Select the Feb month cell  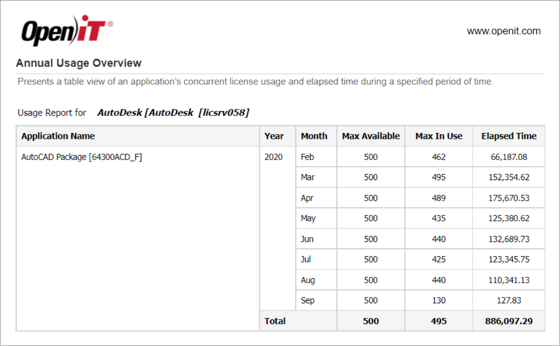pyautogui.click(x=316, y=157)
